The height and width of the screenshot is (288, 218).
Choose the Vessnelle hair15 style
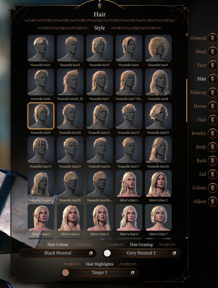coord(70,150)
